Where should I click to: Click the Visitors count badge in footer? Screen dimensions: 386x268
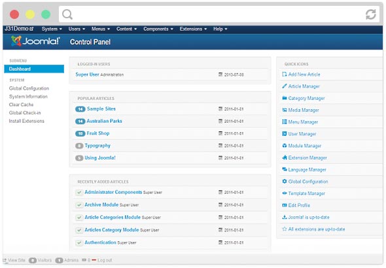tap(33, 260)
